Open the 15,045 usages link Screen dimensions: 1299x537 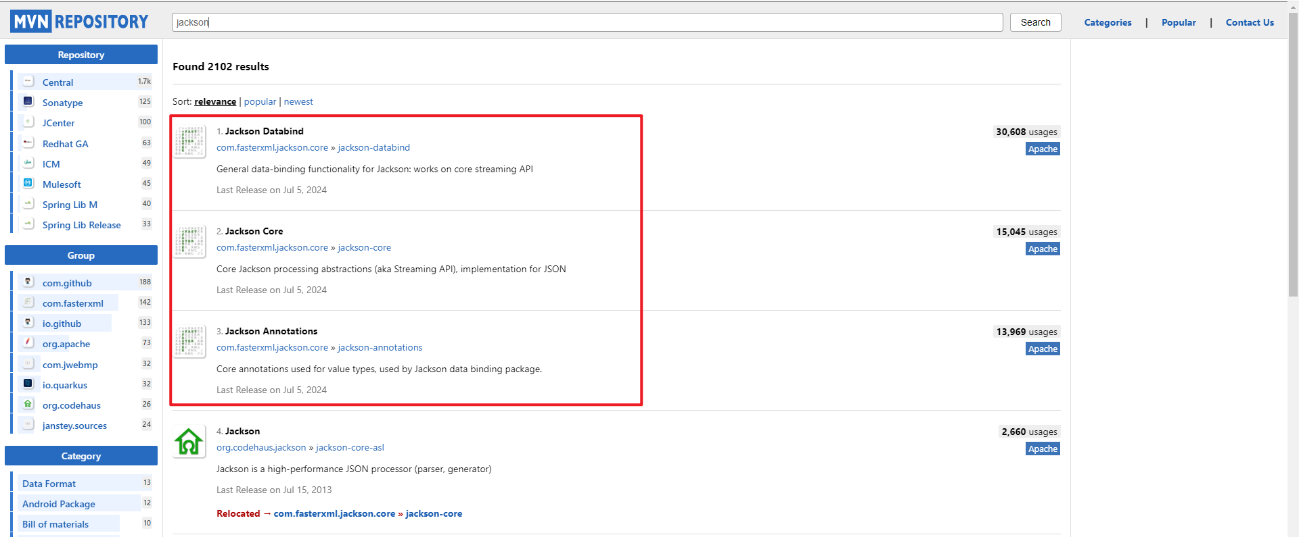pos(1026,232)
